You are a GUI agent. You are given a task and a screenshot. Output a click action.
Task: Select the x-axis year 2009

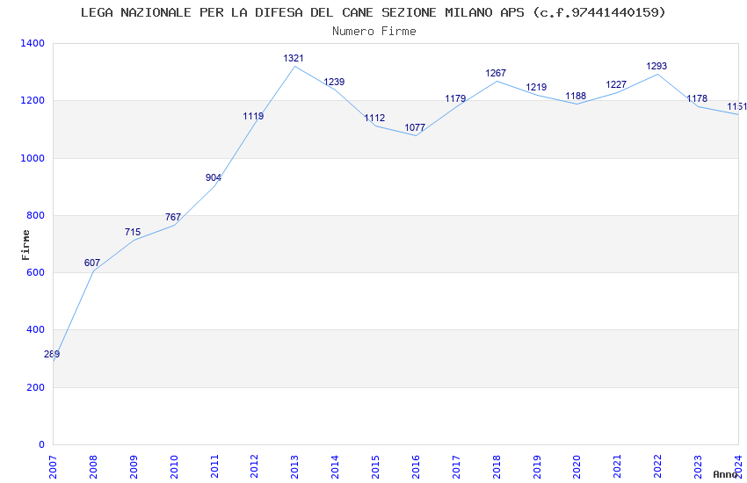pyautogui.click(x=134, y=466)
